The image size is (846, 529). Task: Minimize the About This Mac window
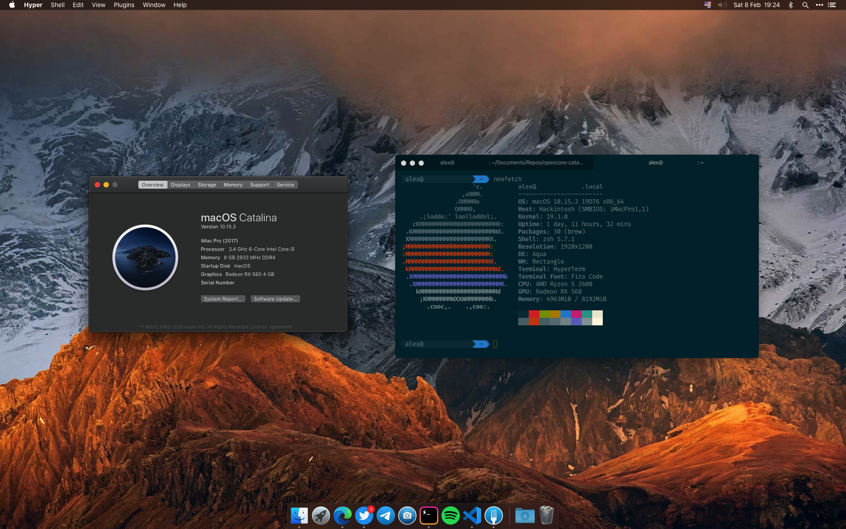[106, 185]
